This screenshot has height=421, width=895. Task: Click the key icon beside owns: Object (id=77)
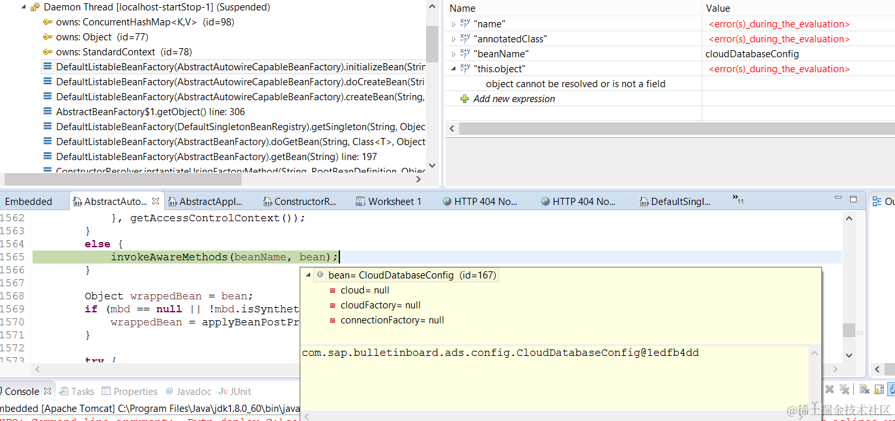click(x=48, y=37)
